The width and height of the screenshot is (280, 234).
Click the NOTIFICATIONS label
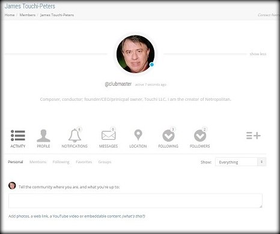(x=75, y=146)
